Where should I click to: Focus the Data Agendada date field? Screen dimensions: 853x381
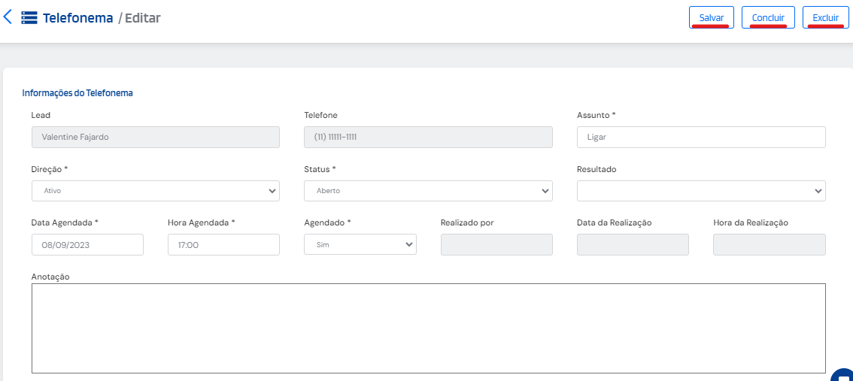point(87,244)
